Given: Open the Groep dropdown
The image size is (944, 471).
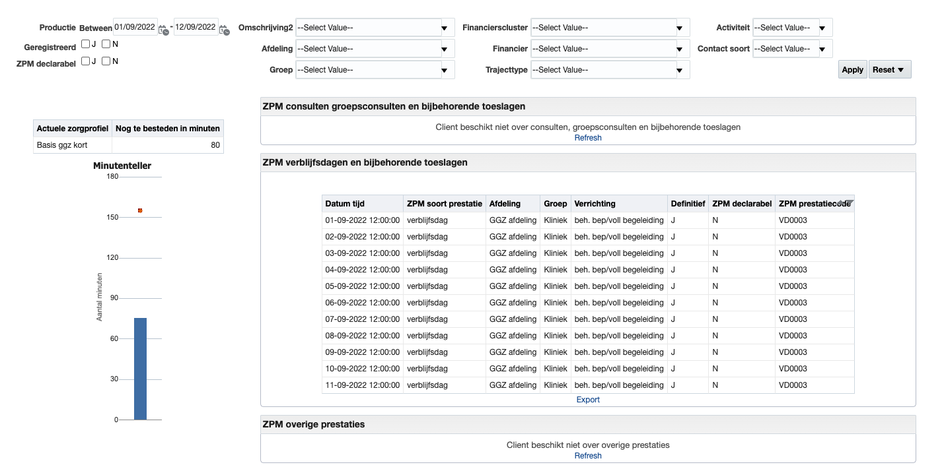Looking at the screenshot, I should pos(375,70).
